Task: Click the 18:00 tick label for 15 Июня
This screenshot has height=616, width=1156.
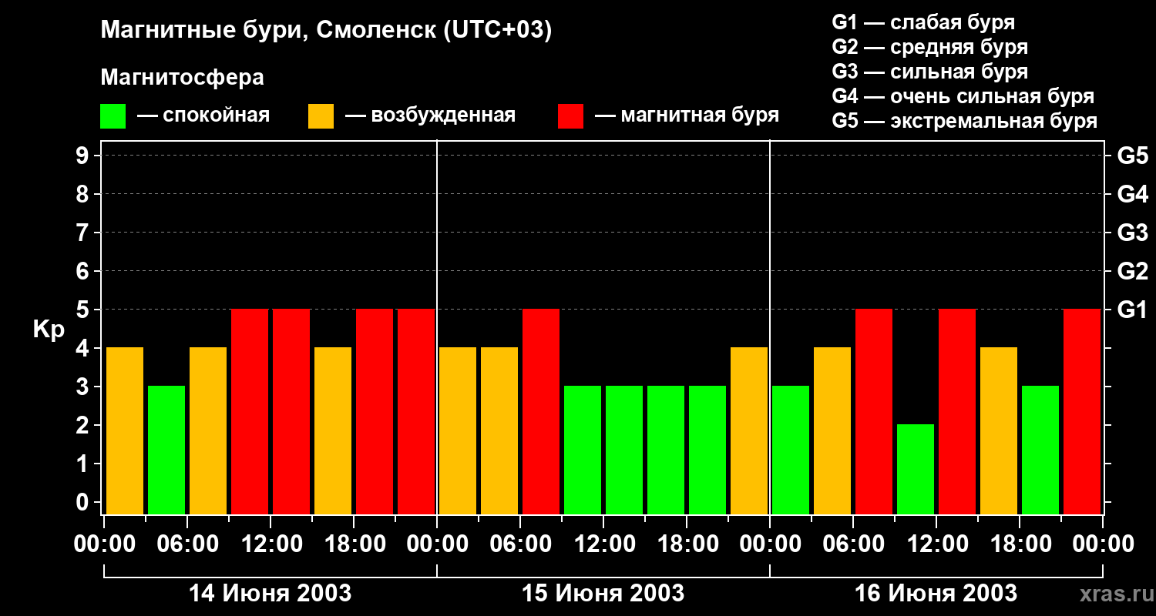Action: coord(687,544)
